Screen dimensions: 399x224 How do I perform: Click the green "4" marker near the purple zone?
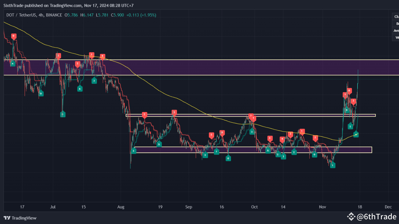click(12, 63)
